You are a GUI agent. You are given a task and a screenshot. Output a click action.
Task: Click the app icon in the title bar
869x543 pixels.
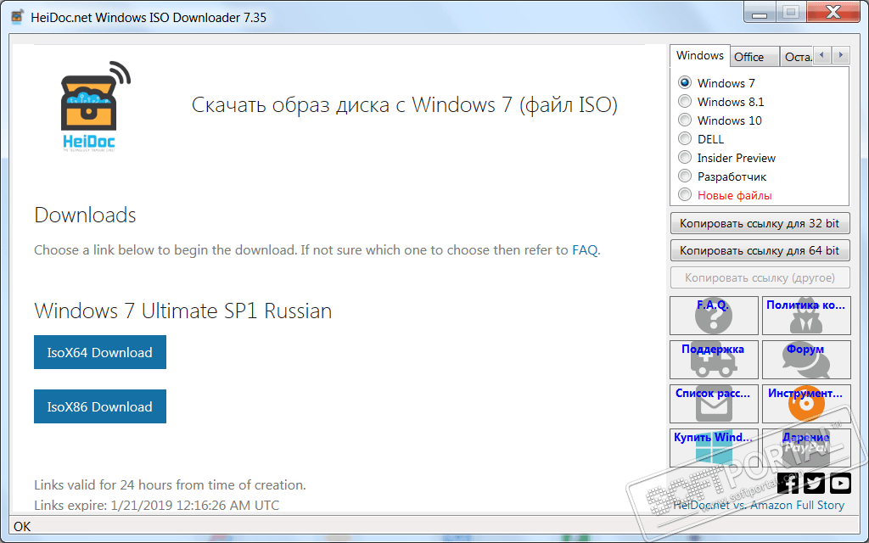18,17
